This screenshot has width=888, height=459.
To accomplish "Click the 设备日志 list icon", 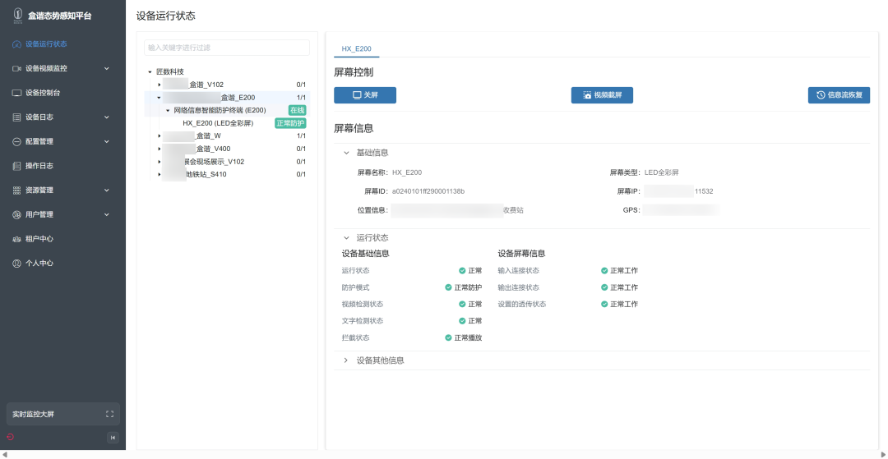I will 16,117.
